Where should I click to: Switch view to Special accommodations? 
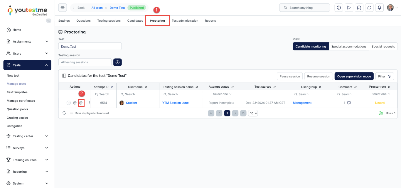349,46
